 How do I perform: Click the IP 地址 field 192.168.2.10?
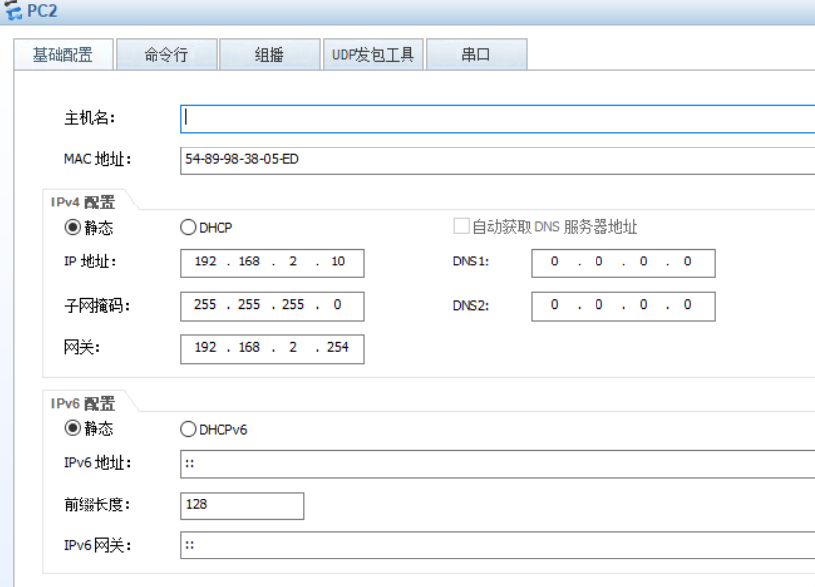pyautogui.click(x=273, y=264)
